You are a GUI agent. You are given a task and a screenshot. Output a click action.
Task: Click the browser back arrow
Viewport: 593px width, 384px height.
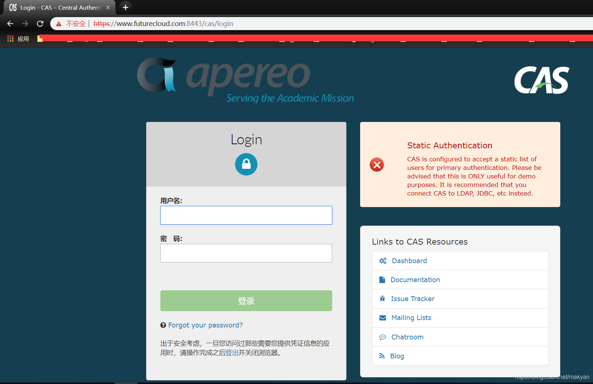pyautogui.click(x=10, y=24)
